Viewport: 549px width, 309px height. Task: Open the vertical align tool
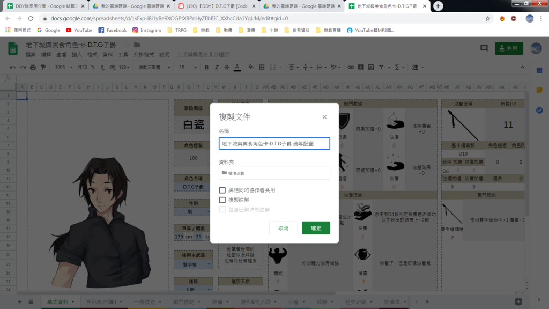[307, 67]
